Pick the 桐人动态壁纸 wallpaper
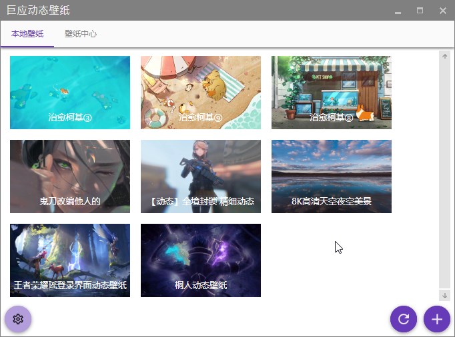Screen dimensions: 455x337 201,260
